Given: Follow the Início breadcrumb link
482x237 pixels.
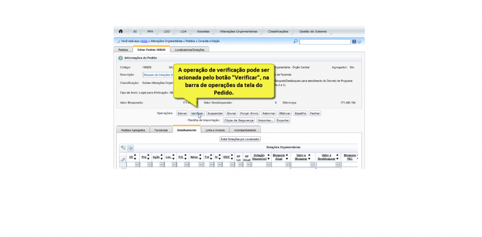Looking at the screenshot, I should pyautogui.click(x=145, y=41).
